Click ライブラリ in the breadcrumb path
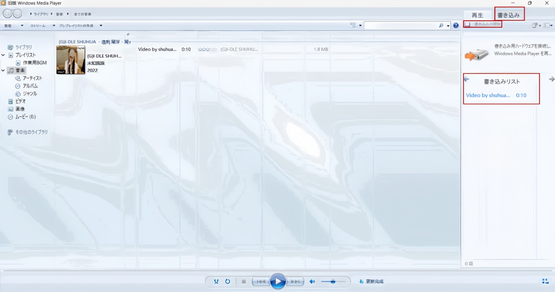Screen dimensions: 555x292 tap(41, 14)
